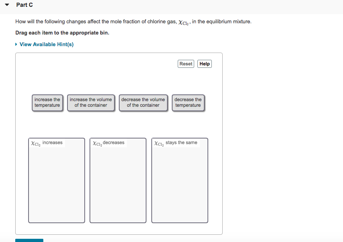This screenshot has height=242, width=343.
Task: Expand the hints disclosure arrow
Action: click(x=16, y=45)
